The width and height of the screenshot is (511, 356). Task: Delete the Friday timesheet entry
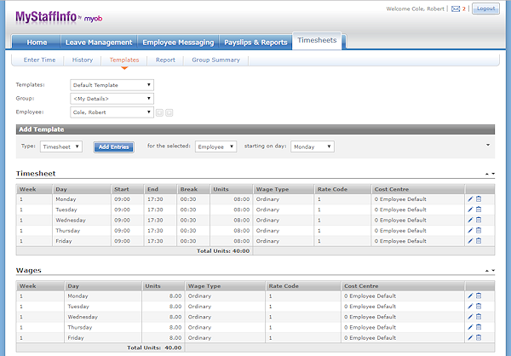click(x=479, y=240)
